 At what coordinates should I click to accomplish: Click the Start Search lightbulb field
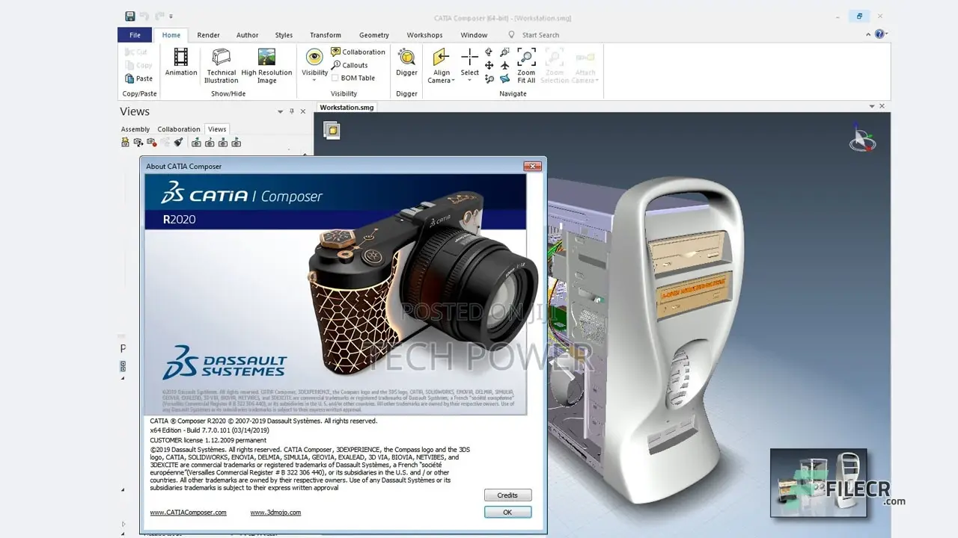click(x=534, y=35)
